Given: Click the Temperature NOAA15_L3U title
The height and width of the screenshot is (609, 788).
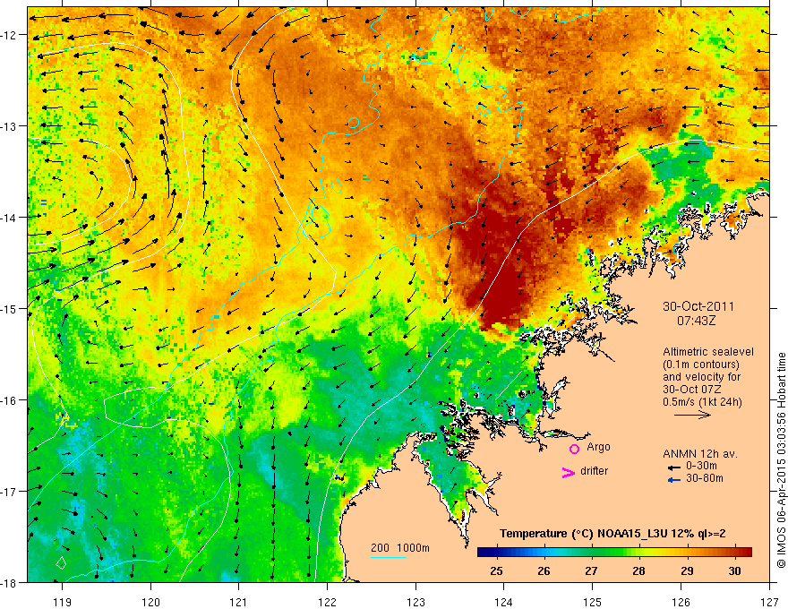Looking at the screenshot, I should coord(612,534).
